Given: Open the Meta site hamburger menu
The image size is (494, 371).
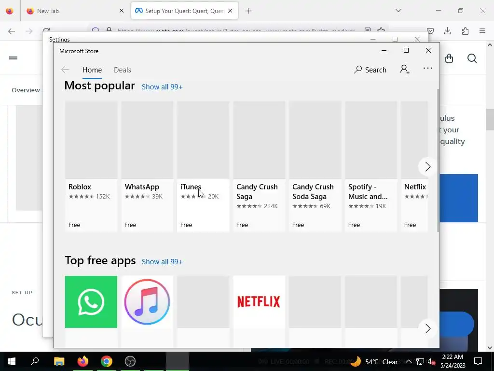Looking at the screenshot, I should pyautogui.click(x=13, y=58).
